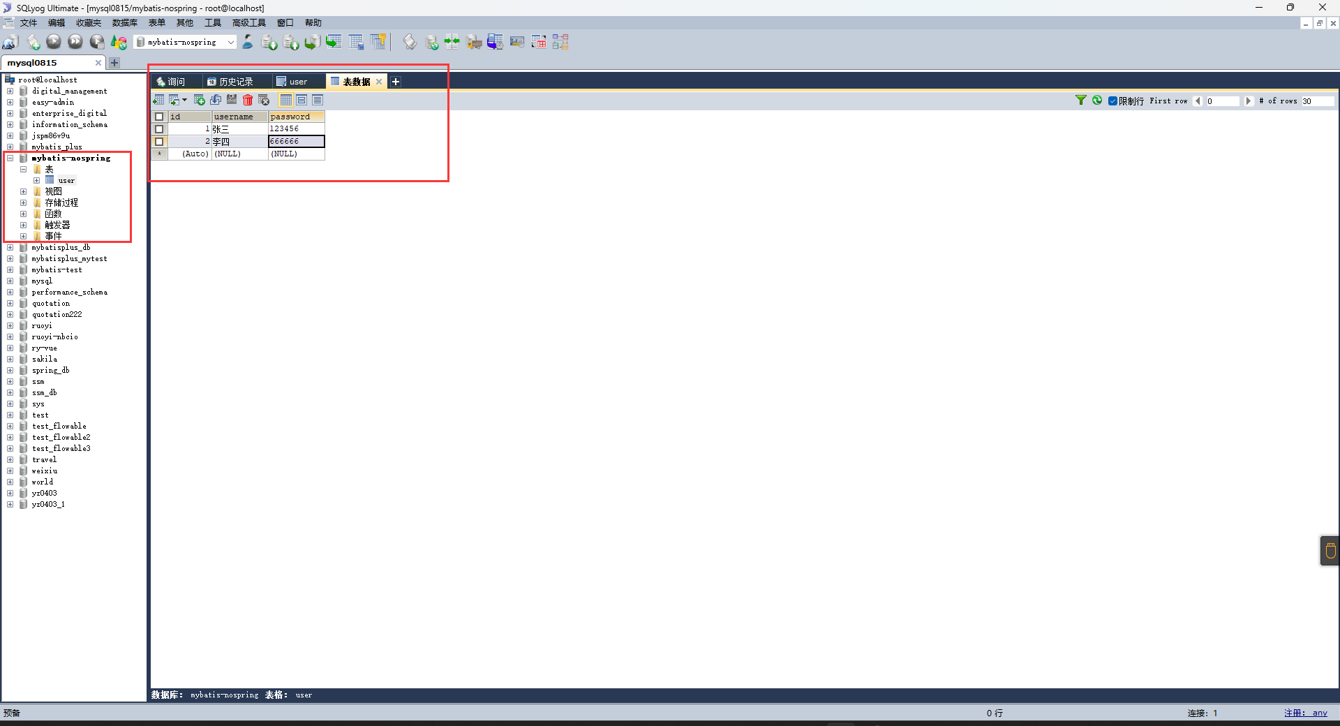Click the import external data truck icon
This screenshot has width=1340, height=726.
pyautogui.click(x=474, y=42)
